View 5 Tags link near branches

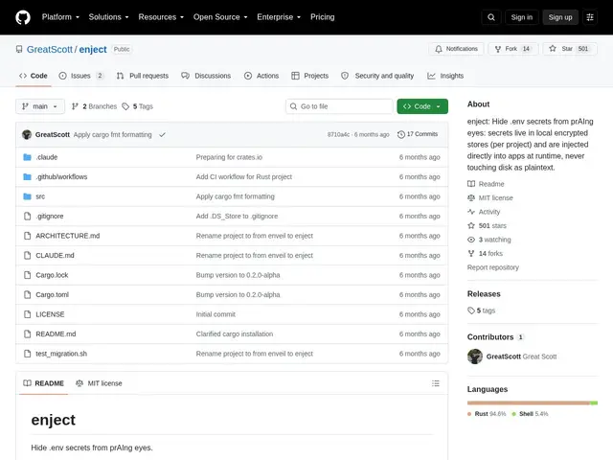click(137, 106)
